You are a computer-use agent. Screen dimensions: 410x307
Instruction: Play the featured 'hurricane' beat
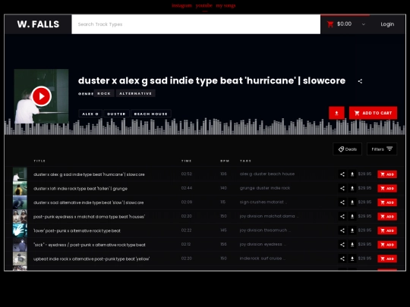click(41, 96)
